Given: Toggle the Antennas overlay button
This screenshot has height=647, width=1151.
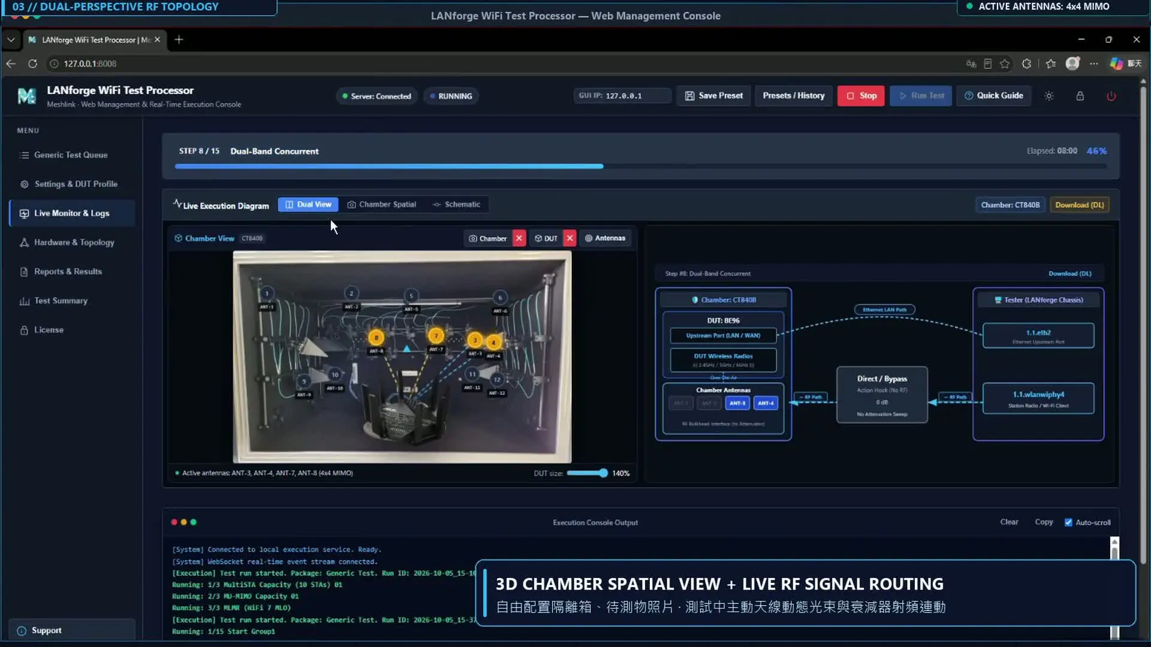Looking at the screenshot, I should (x=605, y=238).
